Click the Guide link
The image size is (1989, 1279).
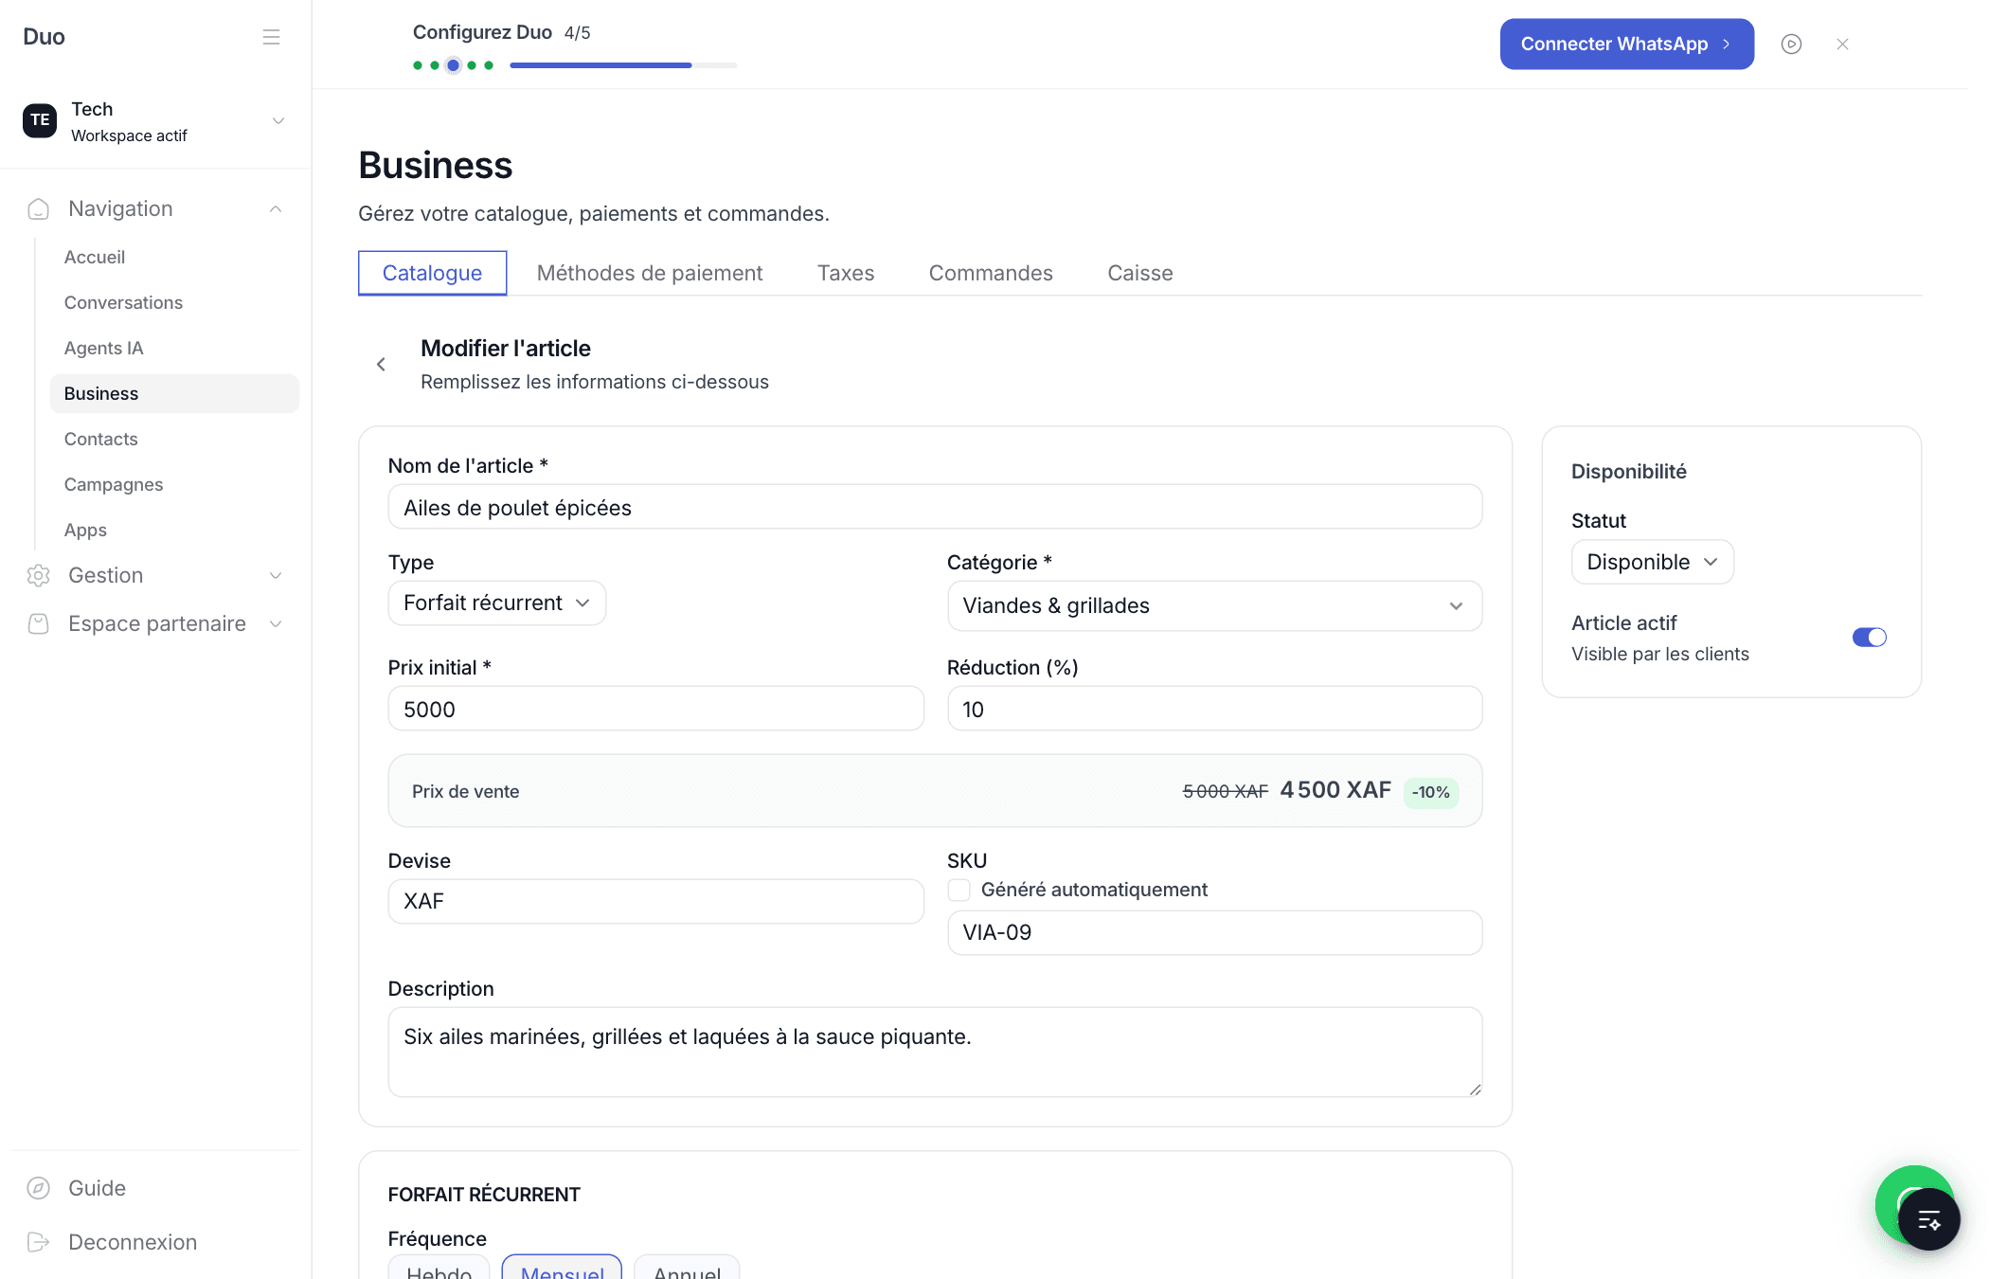97,1188
